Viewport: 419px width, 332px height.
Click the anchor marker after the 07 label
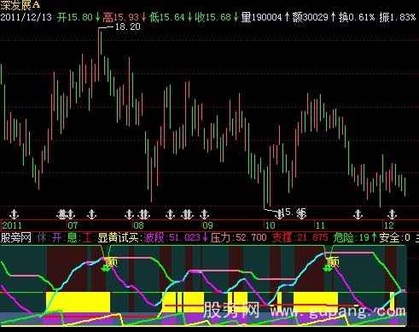pyautogui.click(x=91, y=214)
